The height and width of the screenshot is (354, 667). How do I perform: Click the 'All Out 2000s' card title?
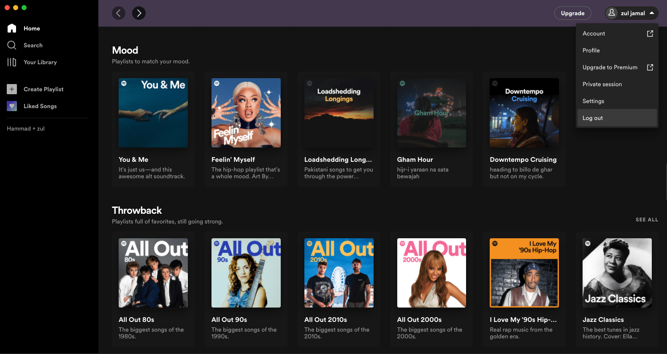pyautogui.click(x=419, y=320)
